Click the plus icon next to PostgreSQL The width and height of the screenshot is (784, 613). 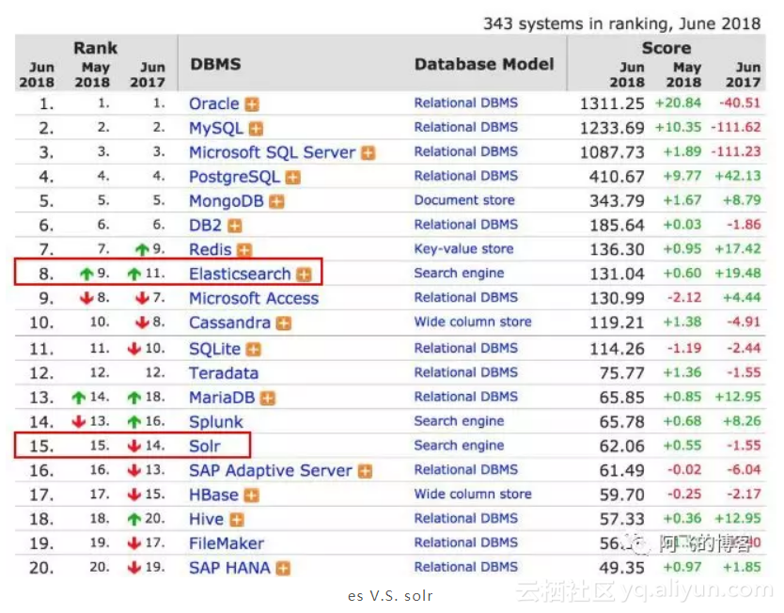(x=293, y=178)
